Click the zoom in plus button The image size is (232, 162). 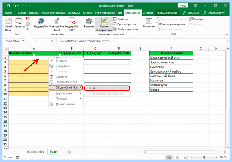click(x=216, y=157)
